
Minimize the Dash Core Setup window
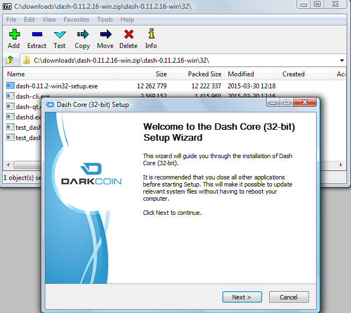273,103
